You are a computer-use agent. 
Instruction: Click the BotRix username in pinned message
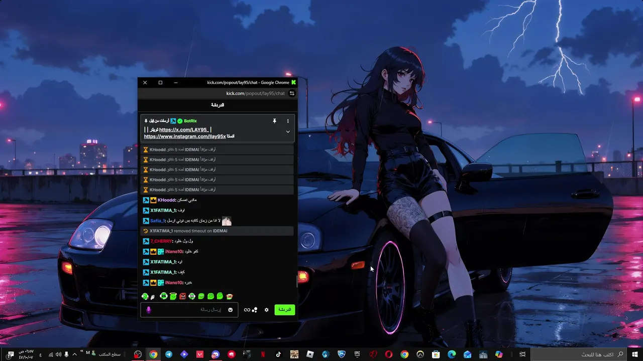(190, 121)
